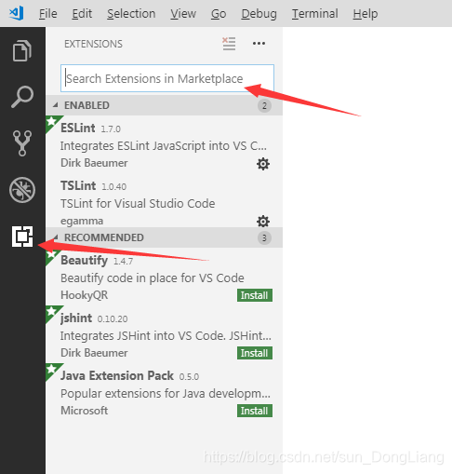452x474 pixels.
Task: Clear extensions search results icon
Action: (229, 44)
